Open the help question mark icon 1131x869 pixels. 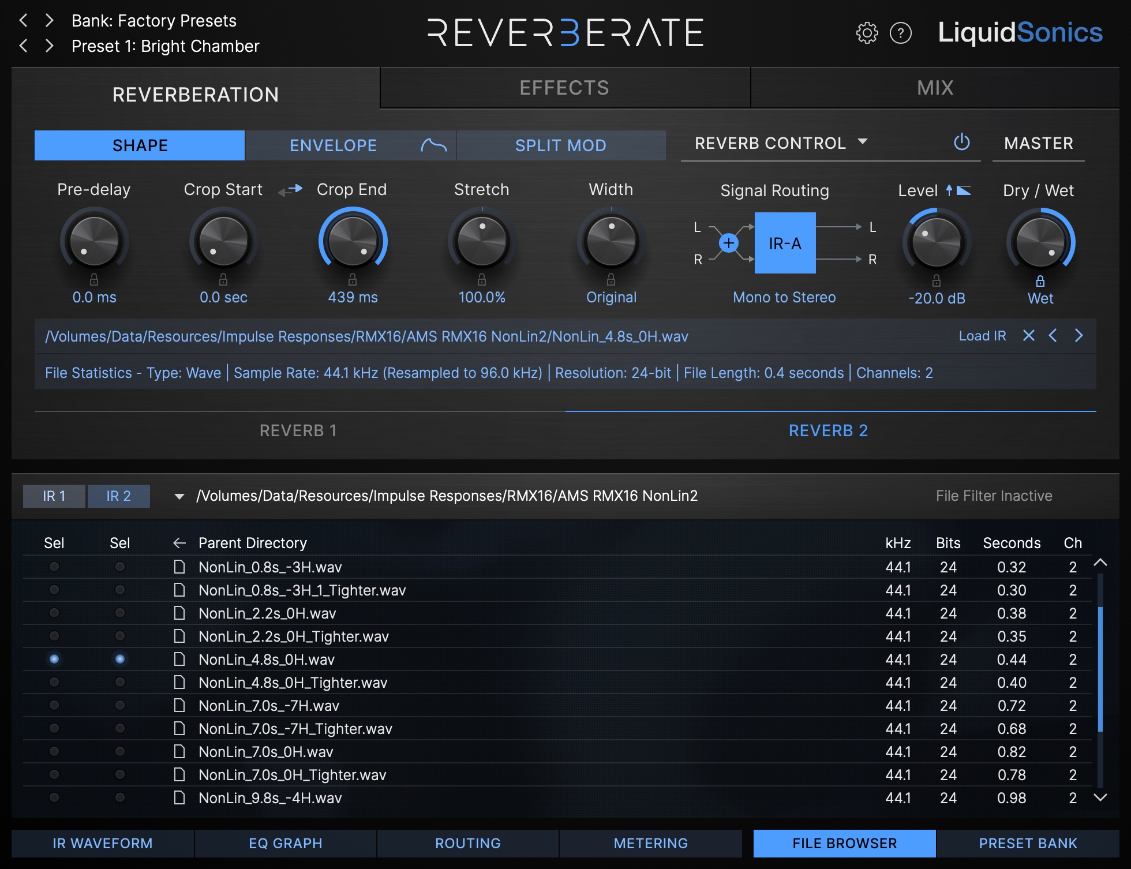pos(901,33)
